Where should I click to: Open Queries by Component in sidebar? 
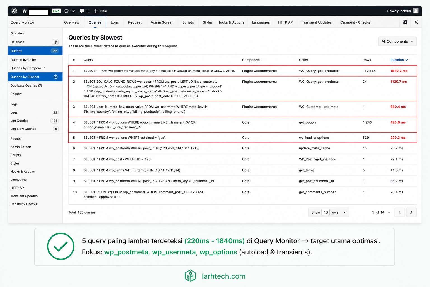coord(27,68)
